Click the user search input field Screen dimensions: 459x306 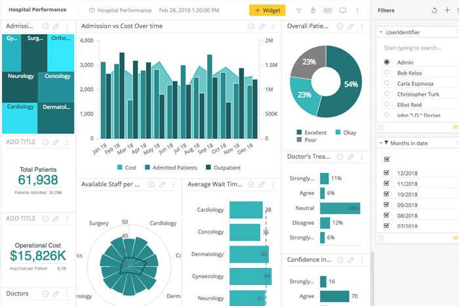coord(418,48)
